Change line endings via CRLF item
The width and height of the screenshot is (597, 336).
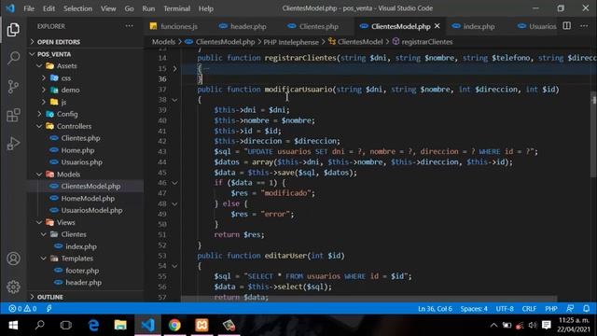tap(529, 309)
